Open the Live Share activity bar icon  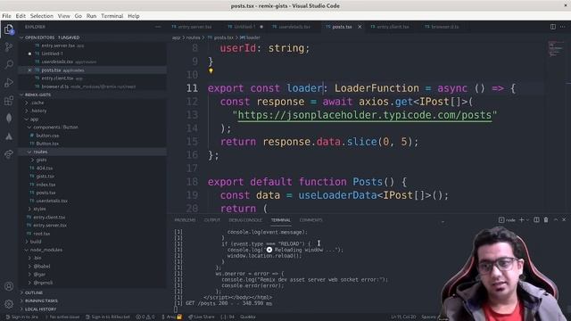[x=9, y=154]
